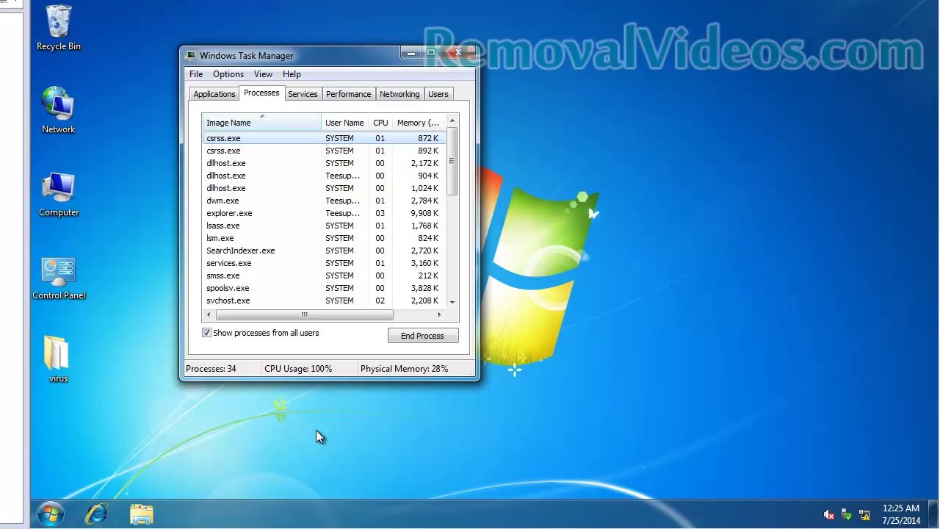Click the process list scroll down arrow
The height and width of the screenshot is (529, 940).
pyautogui.click(x=452, y=302)
